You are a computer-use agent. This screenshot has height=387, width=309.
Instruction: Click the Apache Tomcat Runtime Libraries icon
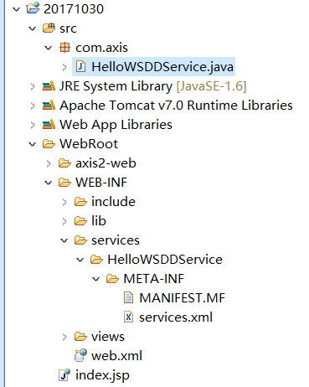tap(49, 106)
